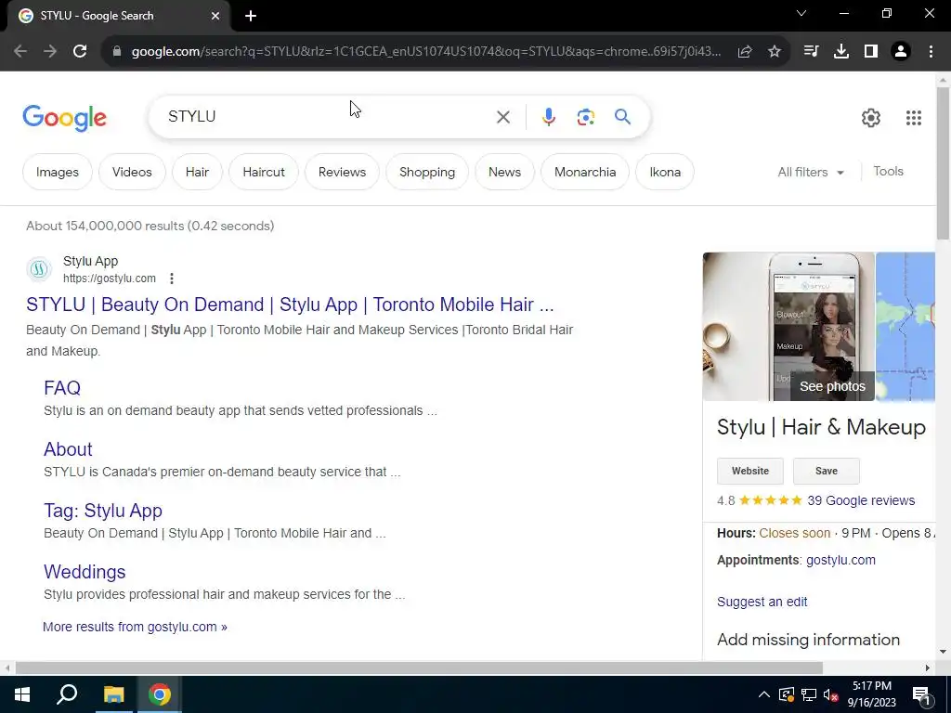Close the STYLU - Google Search tab
This screenshot has height=713, width=951.
215,16
